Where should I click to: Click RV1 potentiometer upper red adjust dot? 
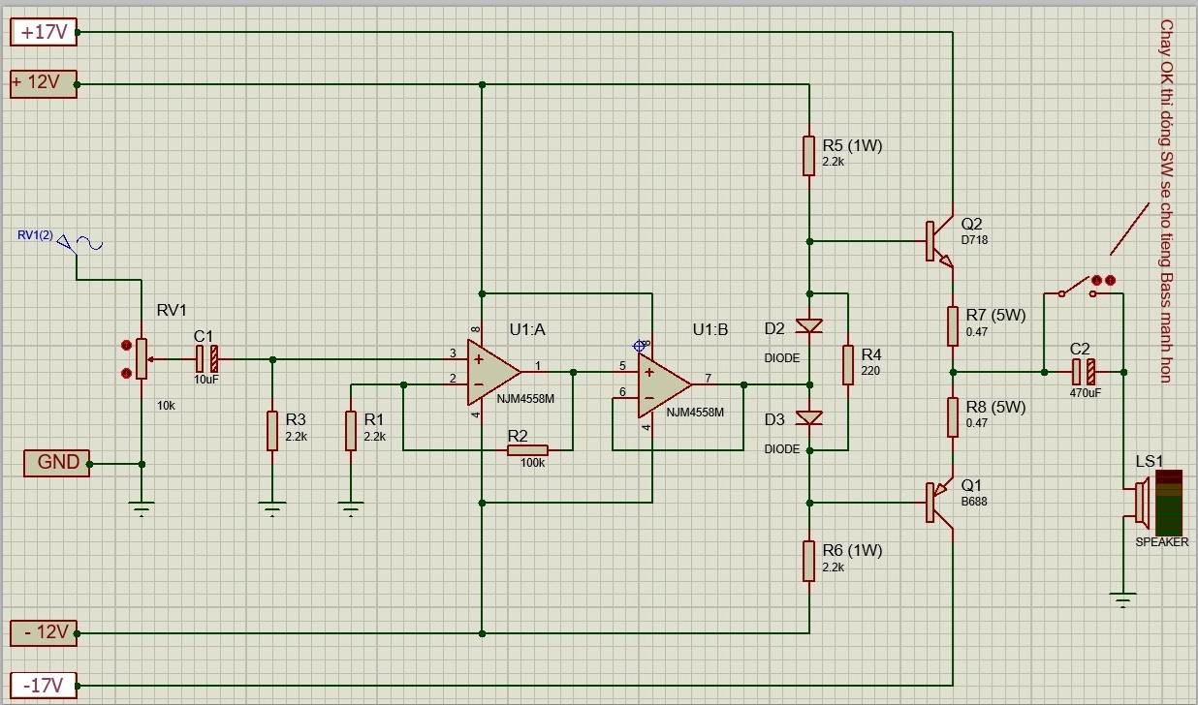point(125,345)
